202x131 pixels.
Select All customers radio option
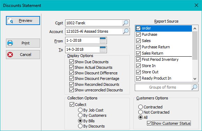[x=141, y=117]
